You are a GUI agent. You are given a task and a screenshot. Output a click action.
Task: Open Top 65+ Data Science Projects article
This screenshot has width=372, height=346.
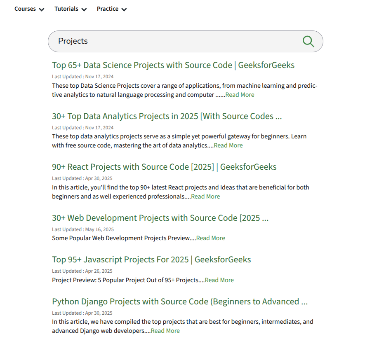click(173, 65)
